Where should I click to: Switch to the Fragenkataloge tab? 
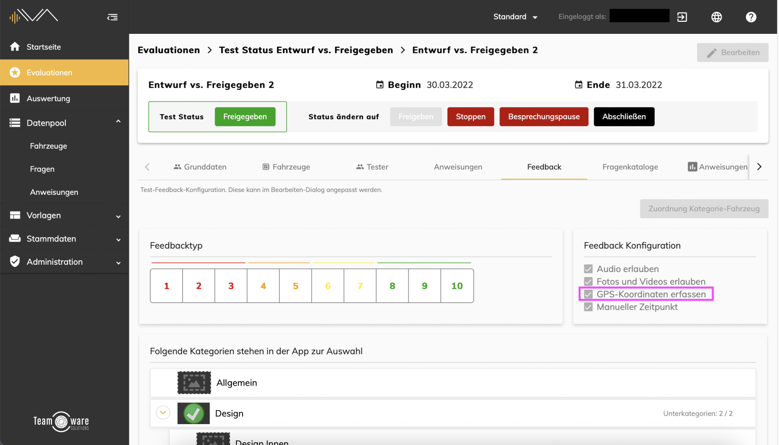click(630, 167)
